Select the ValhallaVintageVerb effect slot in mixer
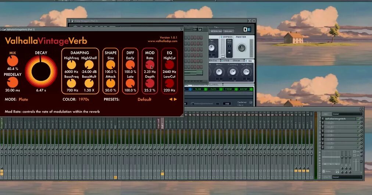372x195 pixels. pos(340,119)
